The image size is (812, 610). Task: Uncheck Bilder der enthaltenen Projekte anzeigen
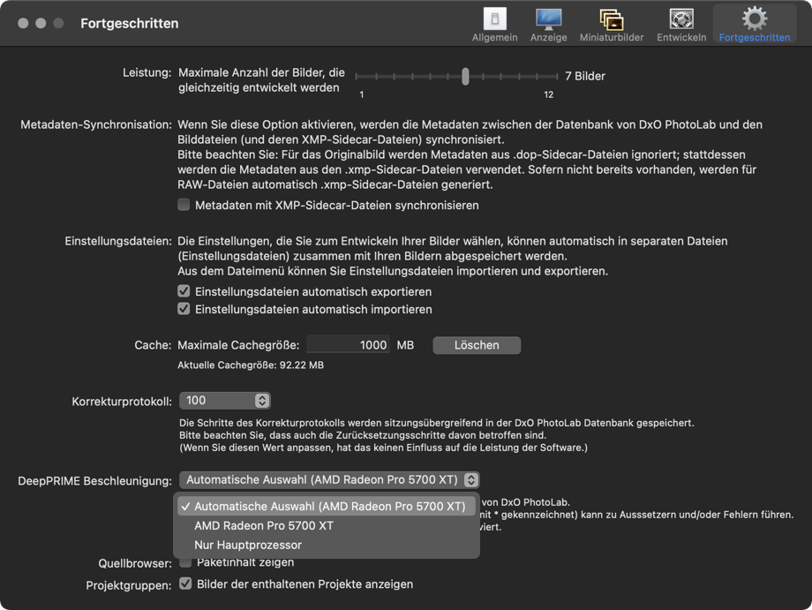point(185,584)
